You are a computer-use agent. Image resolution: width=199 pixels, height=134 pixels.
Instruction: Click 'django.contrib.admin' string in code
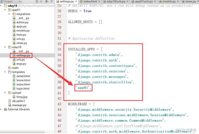click(98, 55)
